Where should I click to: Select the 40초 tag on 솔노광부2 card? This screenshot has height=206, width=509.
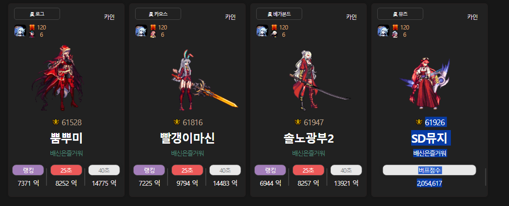pyautogui.click(x=346, y=170)
